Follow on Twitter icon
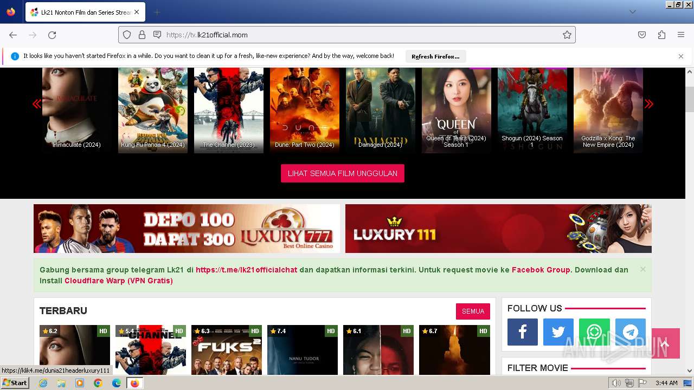Viewport: 694px width, 390px height. 558,332
